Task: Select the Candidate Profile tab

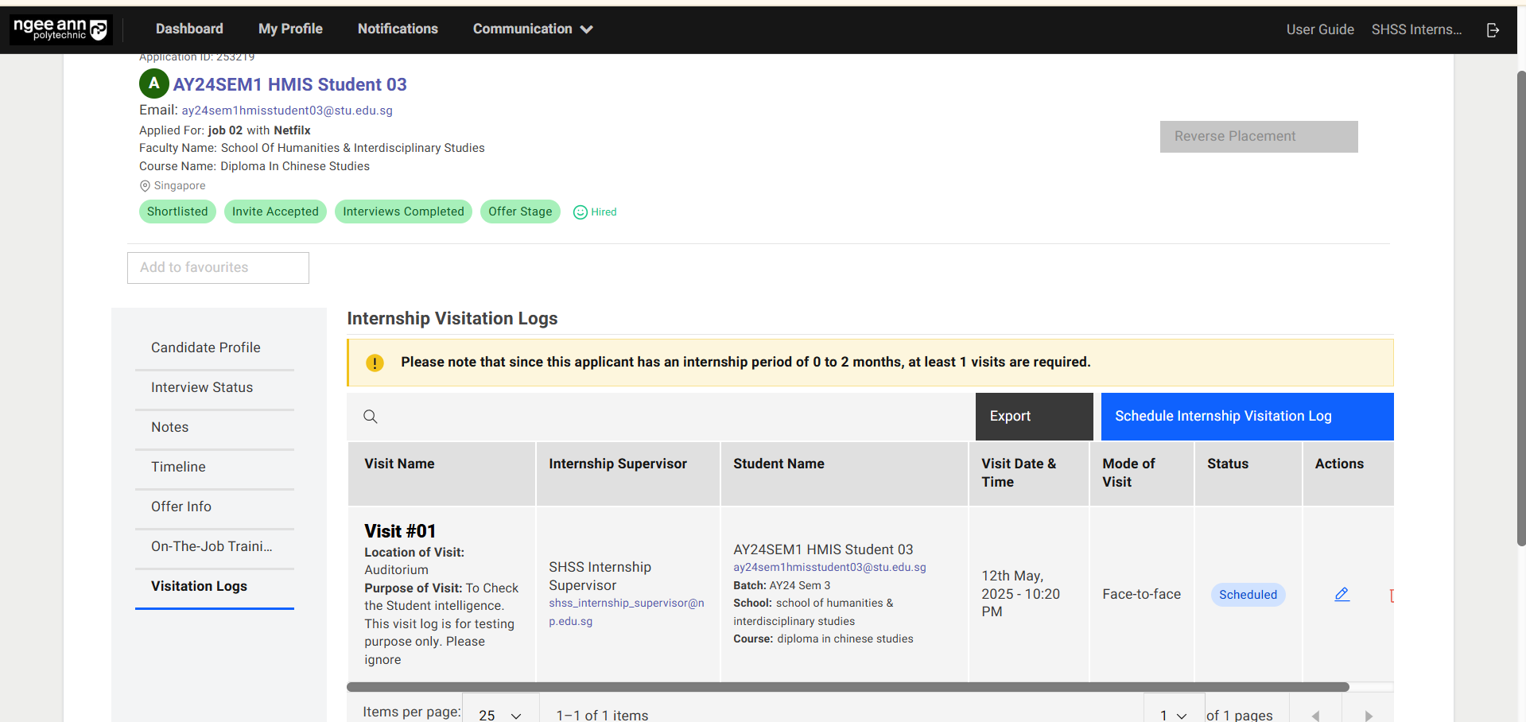Action: 206,347
